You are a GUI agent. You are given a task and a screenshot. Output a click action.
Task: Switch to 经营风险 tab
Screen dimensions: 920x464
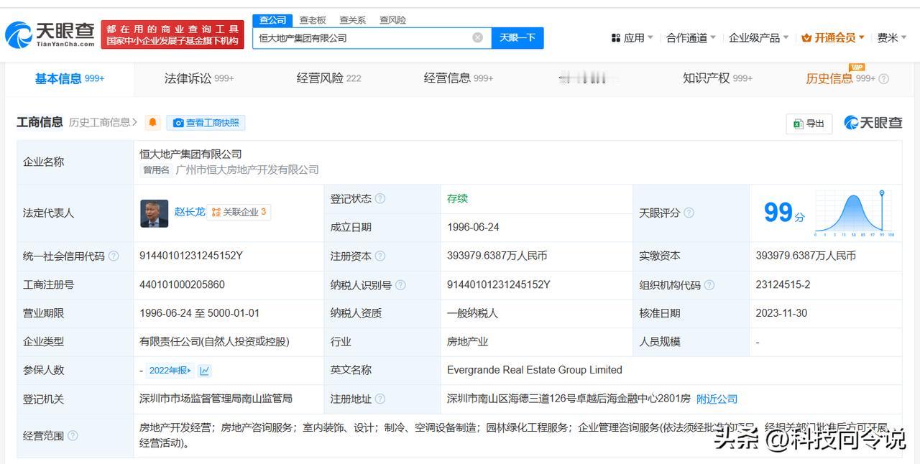click(x=328, y=79)
